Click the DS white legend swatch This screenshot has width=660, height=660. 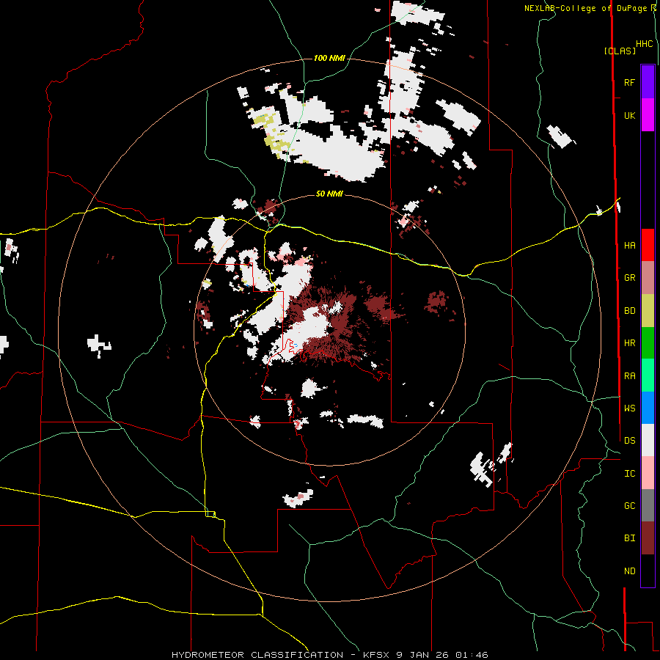(648, 440)
